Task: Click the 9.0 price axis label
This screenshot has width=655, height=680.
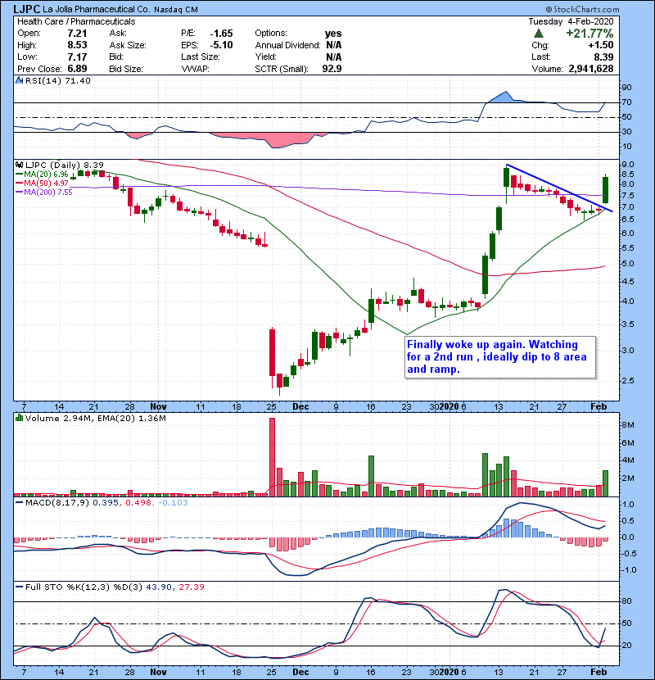Action: pos(628,165)
